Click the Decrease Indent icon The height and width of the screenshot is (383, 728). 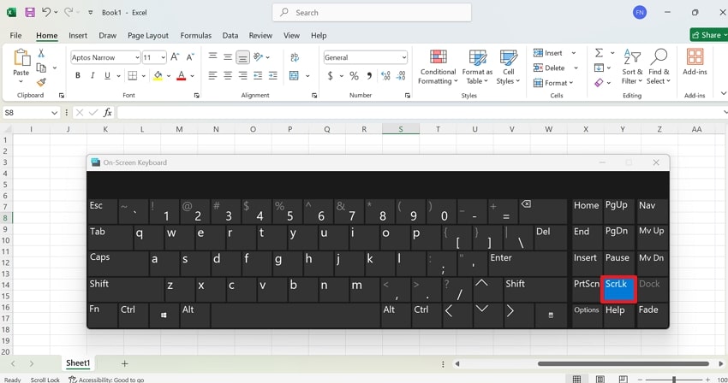pos(258,75)
